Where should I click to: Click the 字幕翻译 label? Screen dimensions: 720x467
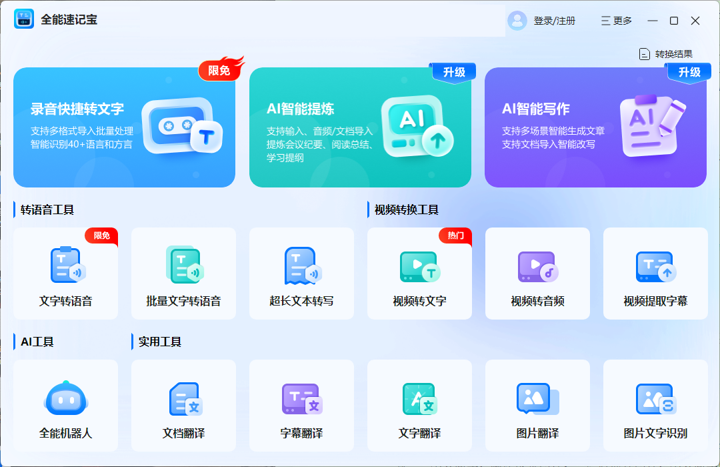click(x=302, y=434)
